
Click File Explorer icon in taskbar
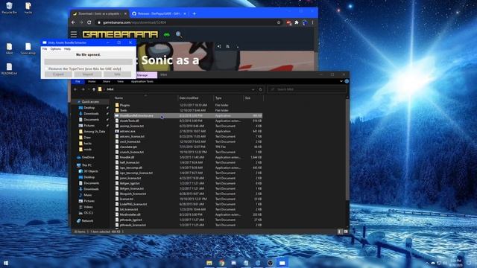click(x=209, y=263)
